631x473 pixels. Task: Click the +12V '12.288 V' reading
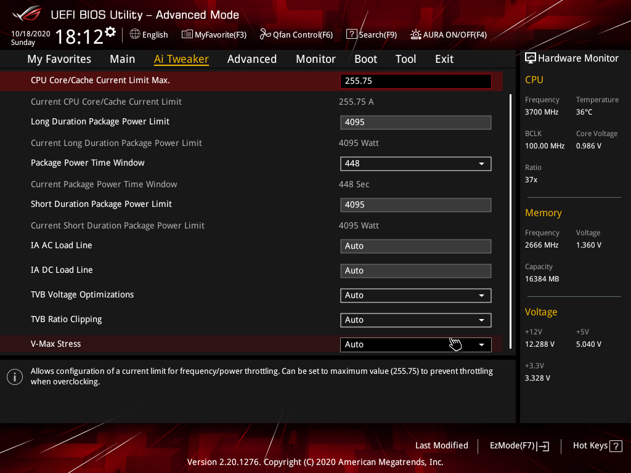(539, 344)
